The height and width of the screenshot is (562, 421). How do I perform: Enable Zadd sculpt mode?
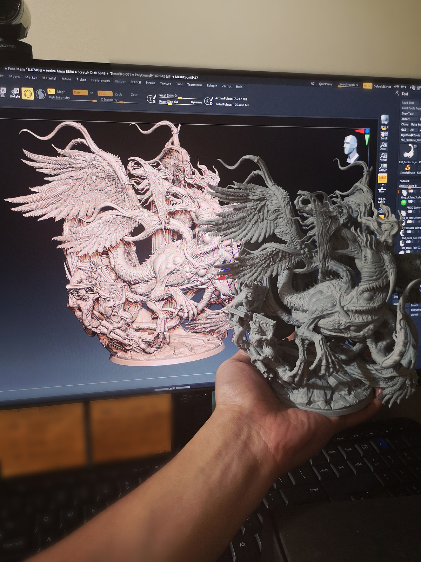click(x=105, y=93)
